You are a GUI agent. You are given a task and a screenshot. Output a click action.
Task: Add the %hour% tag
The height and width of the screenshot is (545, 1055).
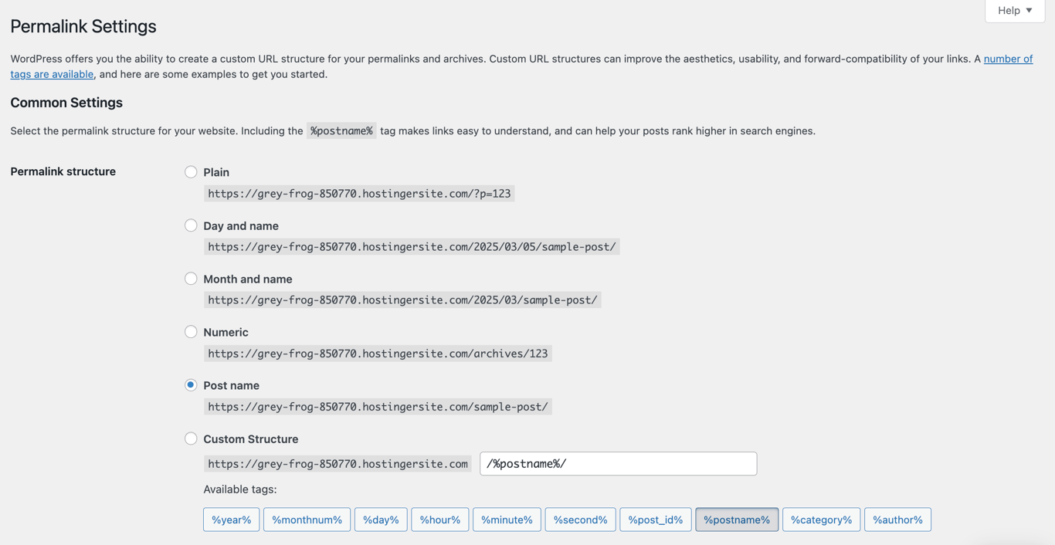point(439,520)
